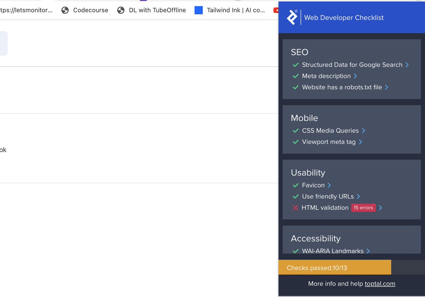Screen dimensions: 425x297
Task: Click the green check beside Structured Data
Action: 296,65
